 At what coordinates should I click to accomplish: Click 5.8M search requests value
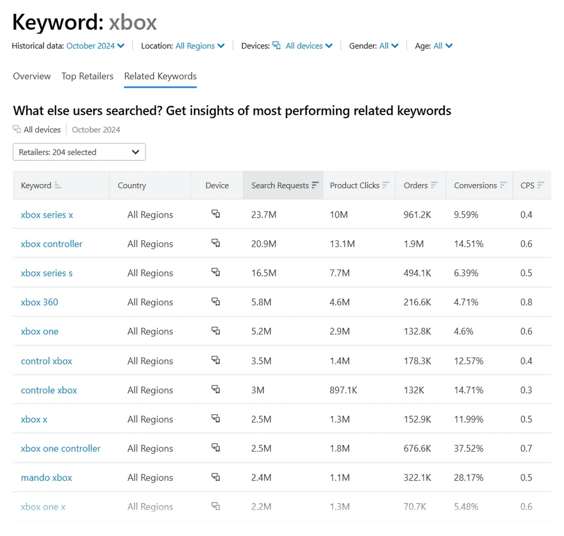coord(261,302)
